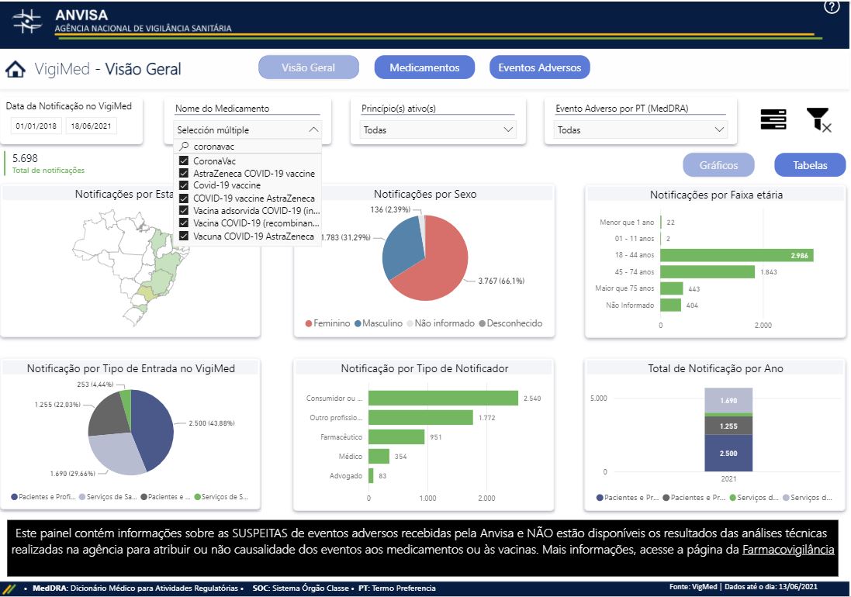Screen dimensions: 851x597
Task: Uncheck the CoronaVac checkbox
Action: pyautogui.click(x=183, y=161)
